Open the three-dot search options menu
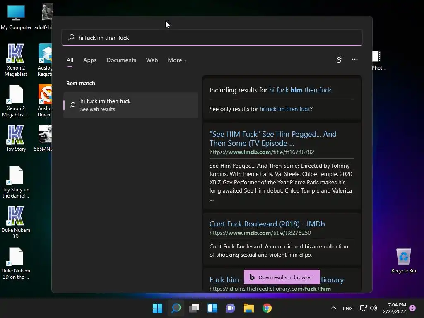The width and height of the screenshot is (424, 318). [x=355, y=59]
